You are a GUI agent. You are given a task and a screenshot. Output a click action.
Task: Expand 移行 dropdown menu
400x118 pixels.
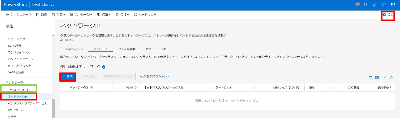pos(122,15)
